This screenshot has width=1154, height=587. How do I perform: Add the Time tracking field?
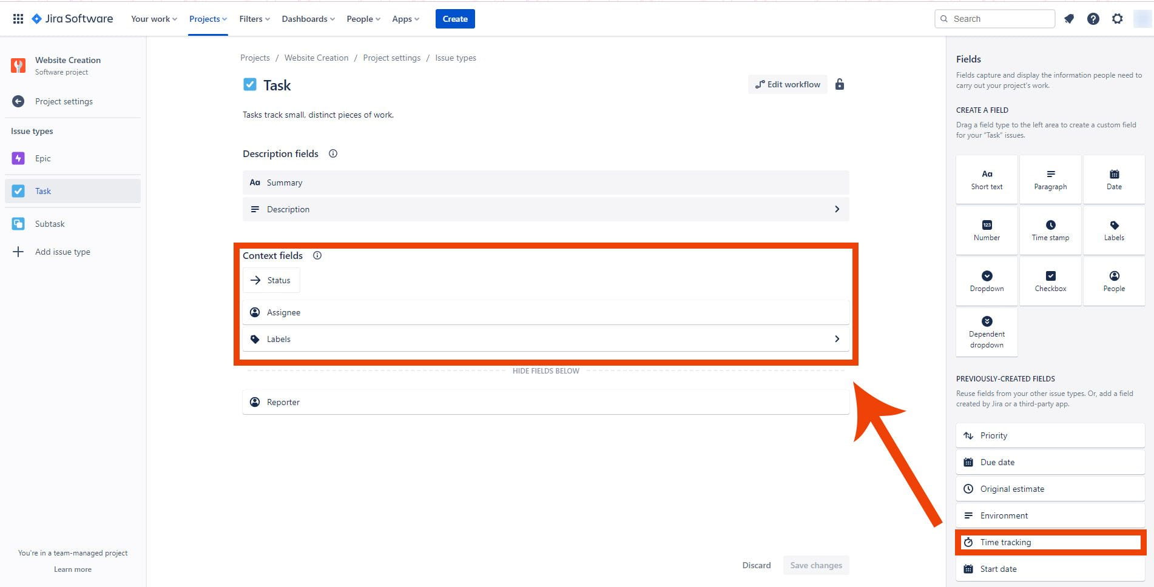pyautogui.click(x=1048, y=542)
